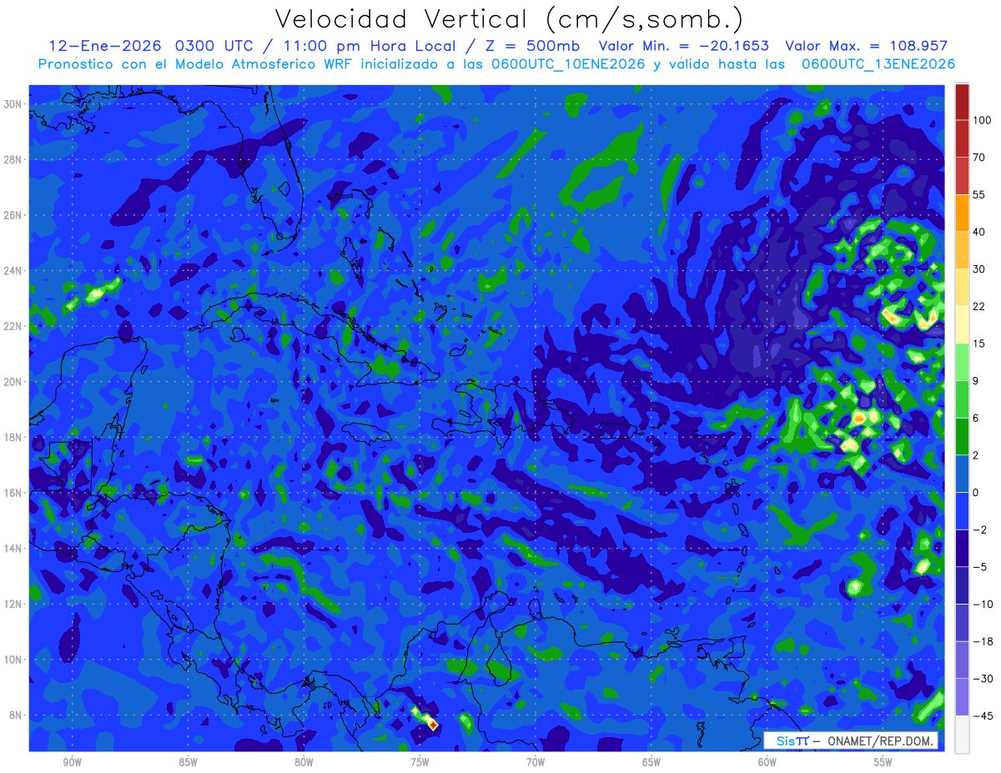Click the colorbar label '70'
This screenshot has height=773, width=1001.
(x=979, y=157)
